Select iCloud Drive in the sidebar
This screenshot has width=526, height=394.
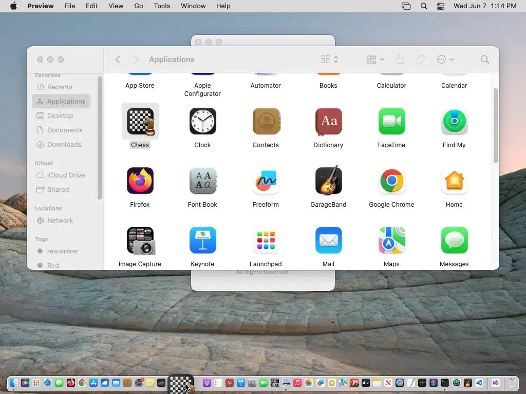pyautogui.click(x=61, y=175)
